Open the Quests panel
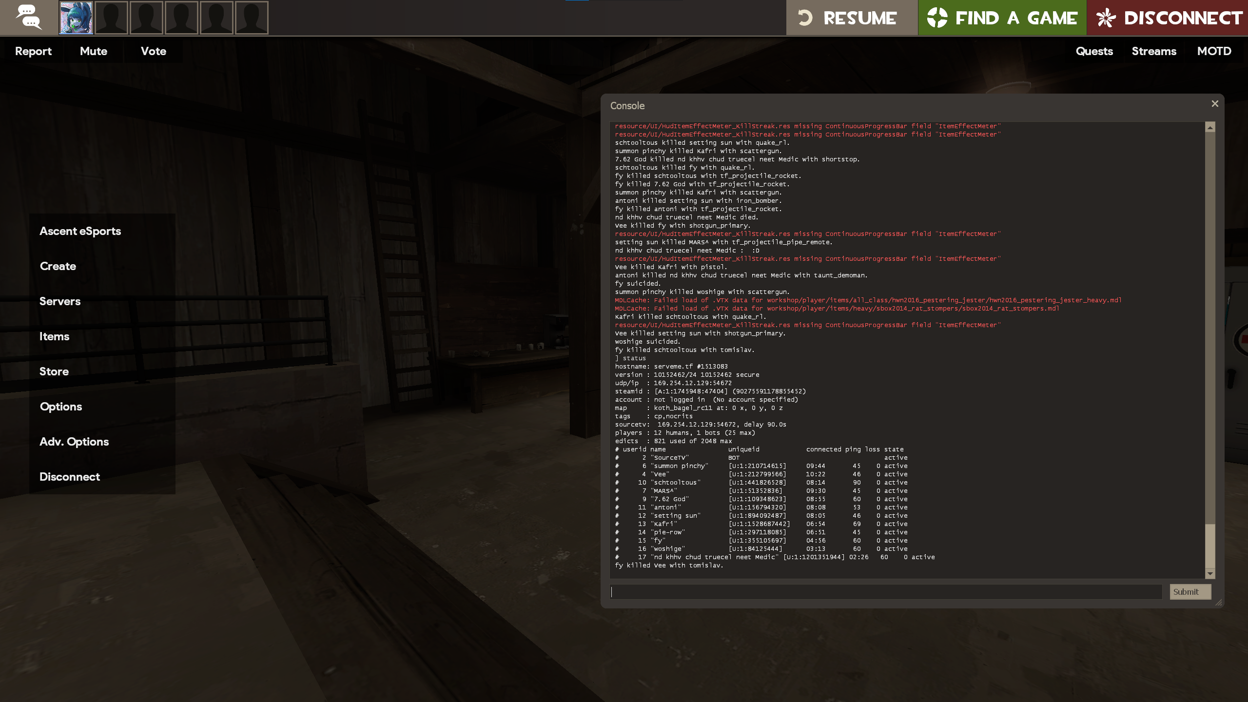Viewport: 1248px width, 702px height. click(x=1094, y=51)
